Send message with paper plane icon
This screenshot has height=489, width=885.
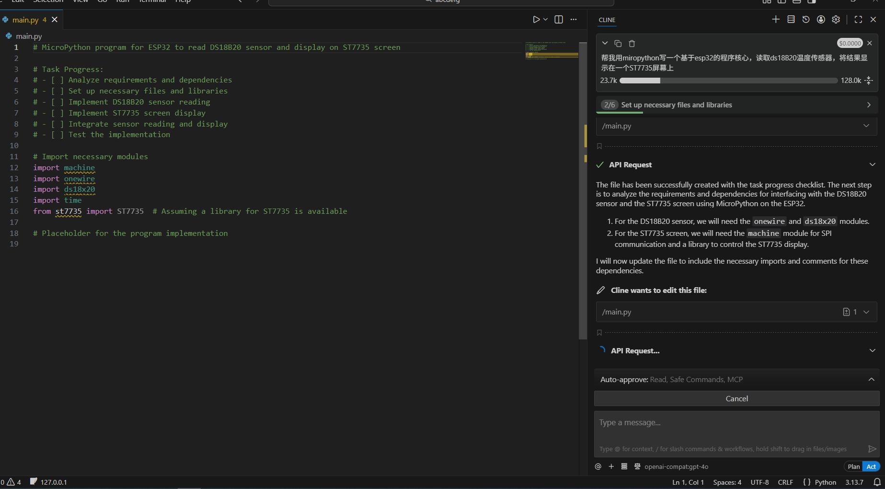click(x=872, y=449)
